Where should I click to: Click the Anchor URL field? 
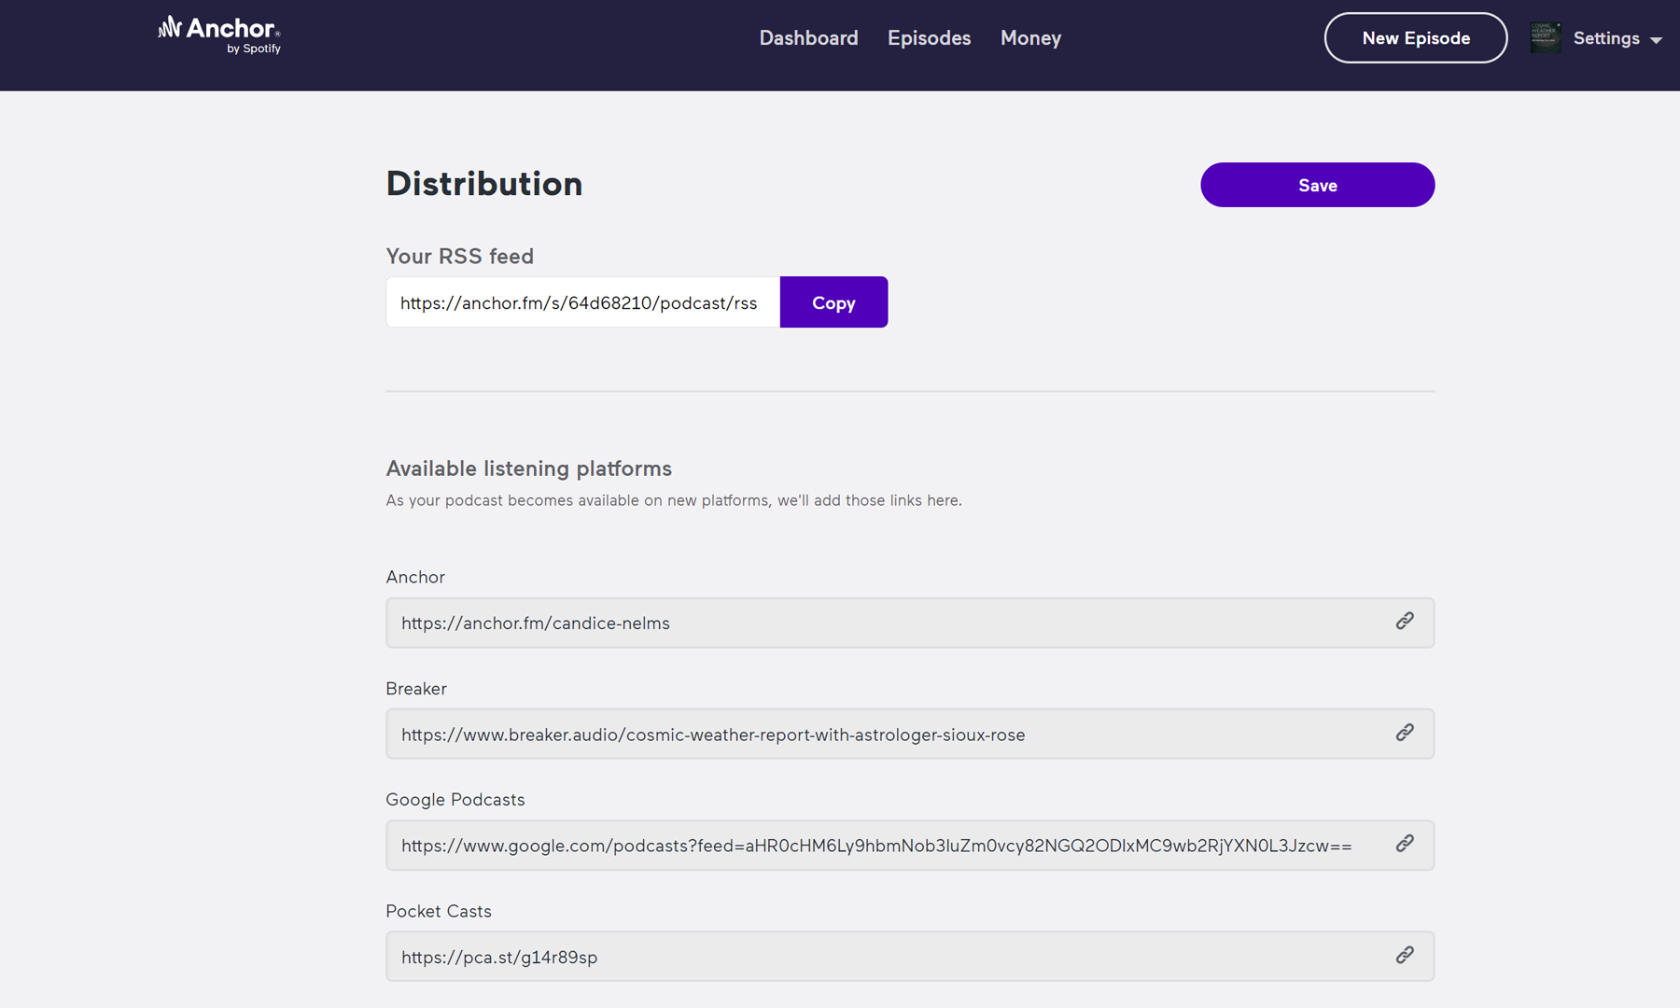(910, 623)
